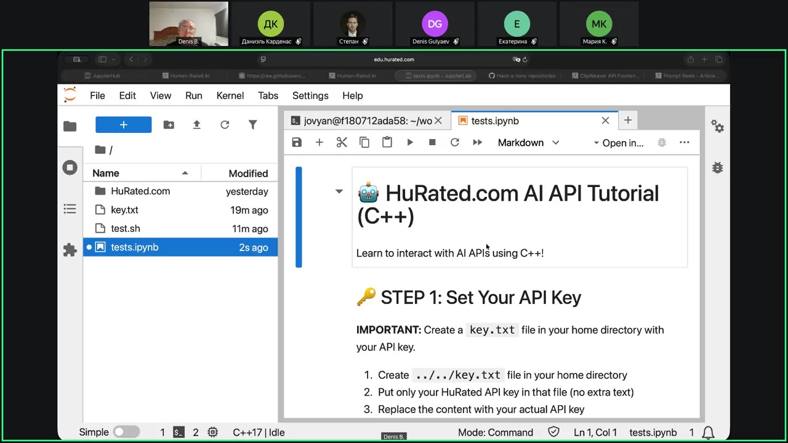
Task: Cut the selected cell with scissors icon
Action: pyautogui.click(x=342, y=143)
